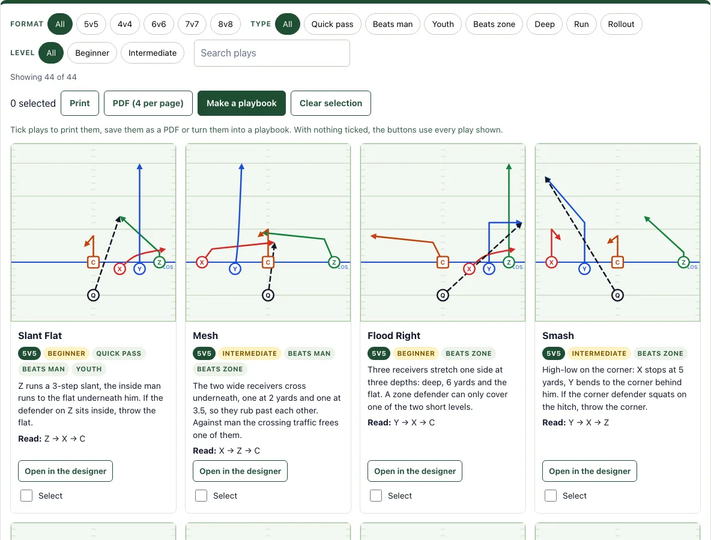Open Mesh in the designer
Image resolution: width=711 pixels, height=540 pixels.
pos(240,471)
